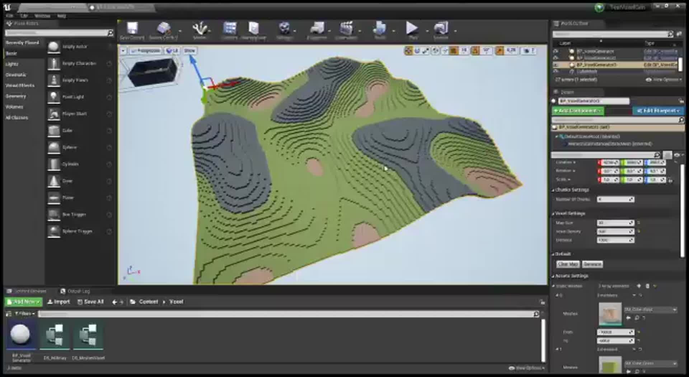Switch to the Output Log tab
Viewport: 689px width, 377px height.
pos(75,291)
